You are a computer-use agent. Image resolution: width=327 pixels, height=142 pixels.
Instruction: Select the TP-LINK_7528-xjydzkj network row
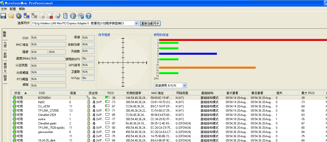[169, 127]
